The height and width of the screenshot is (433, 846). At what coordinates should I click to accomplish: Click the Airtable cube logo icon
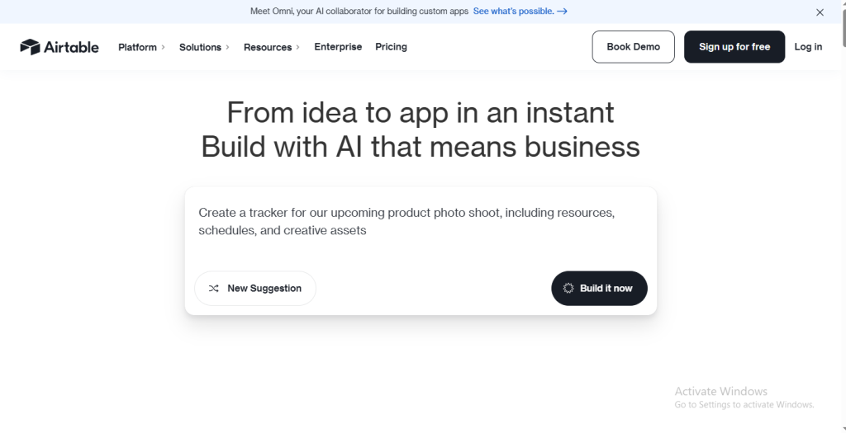(30, 47)
